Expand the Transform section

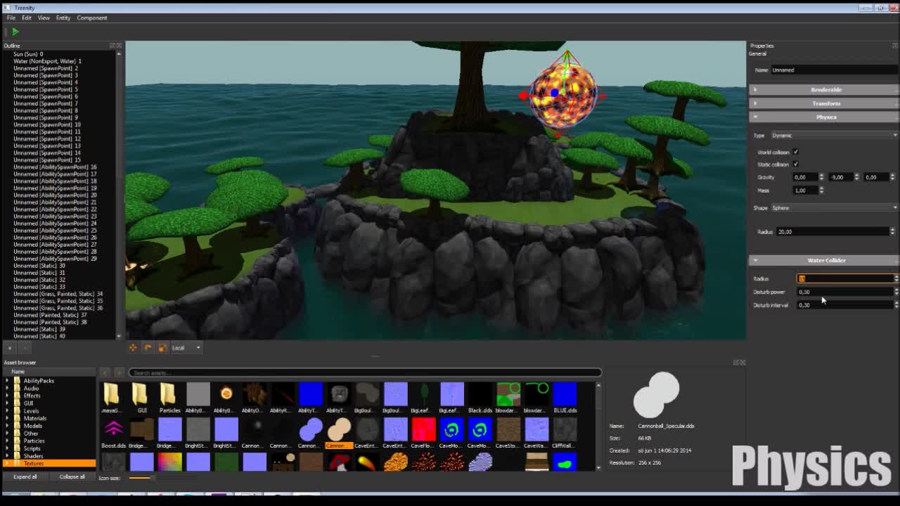(x=824, y=103)
